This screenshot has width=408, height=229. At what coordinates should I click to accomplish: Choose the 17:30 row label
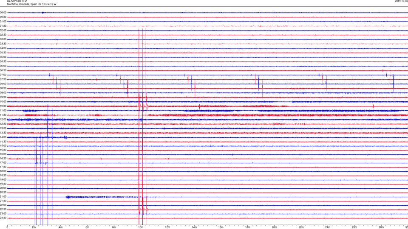coord(3,167)
